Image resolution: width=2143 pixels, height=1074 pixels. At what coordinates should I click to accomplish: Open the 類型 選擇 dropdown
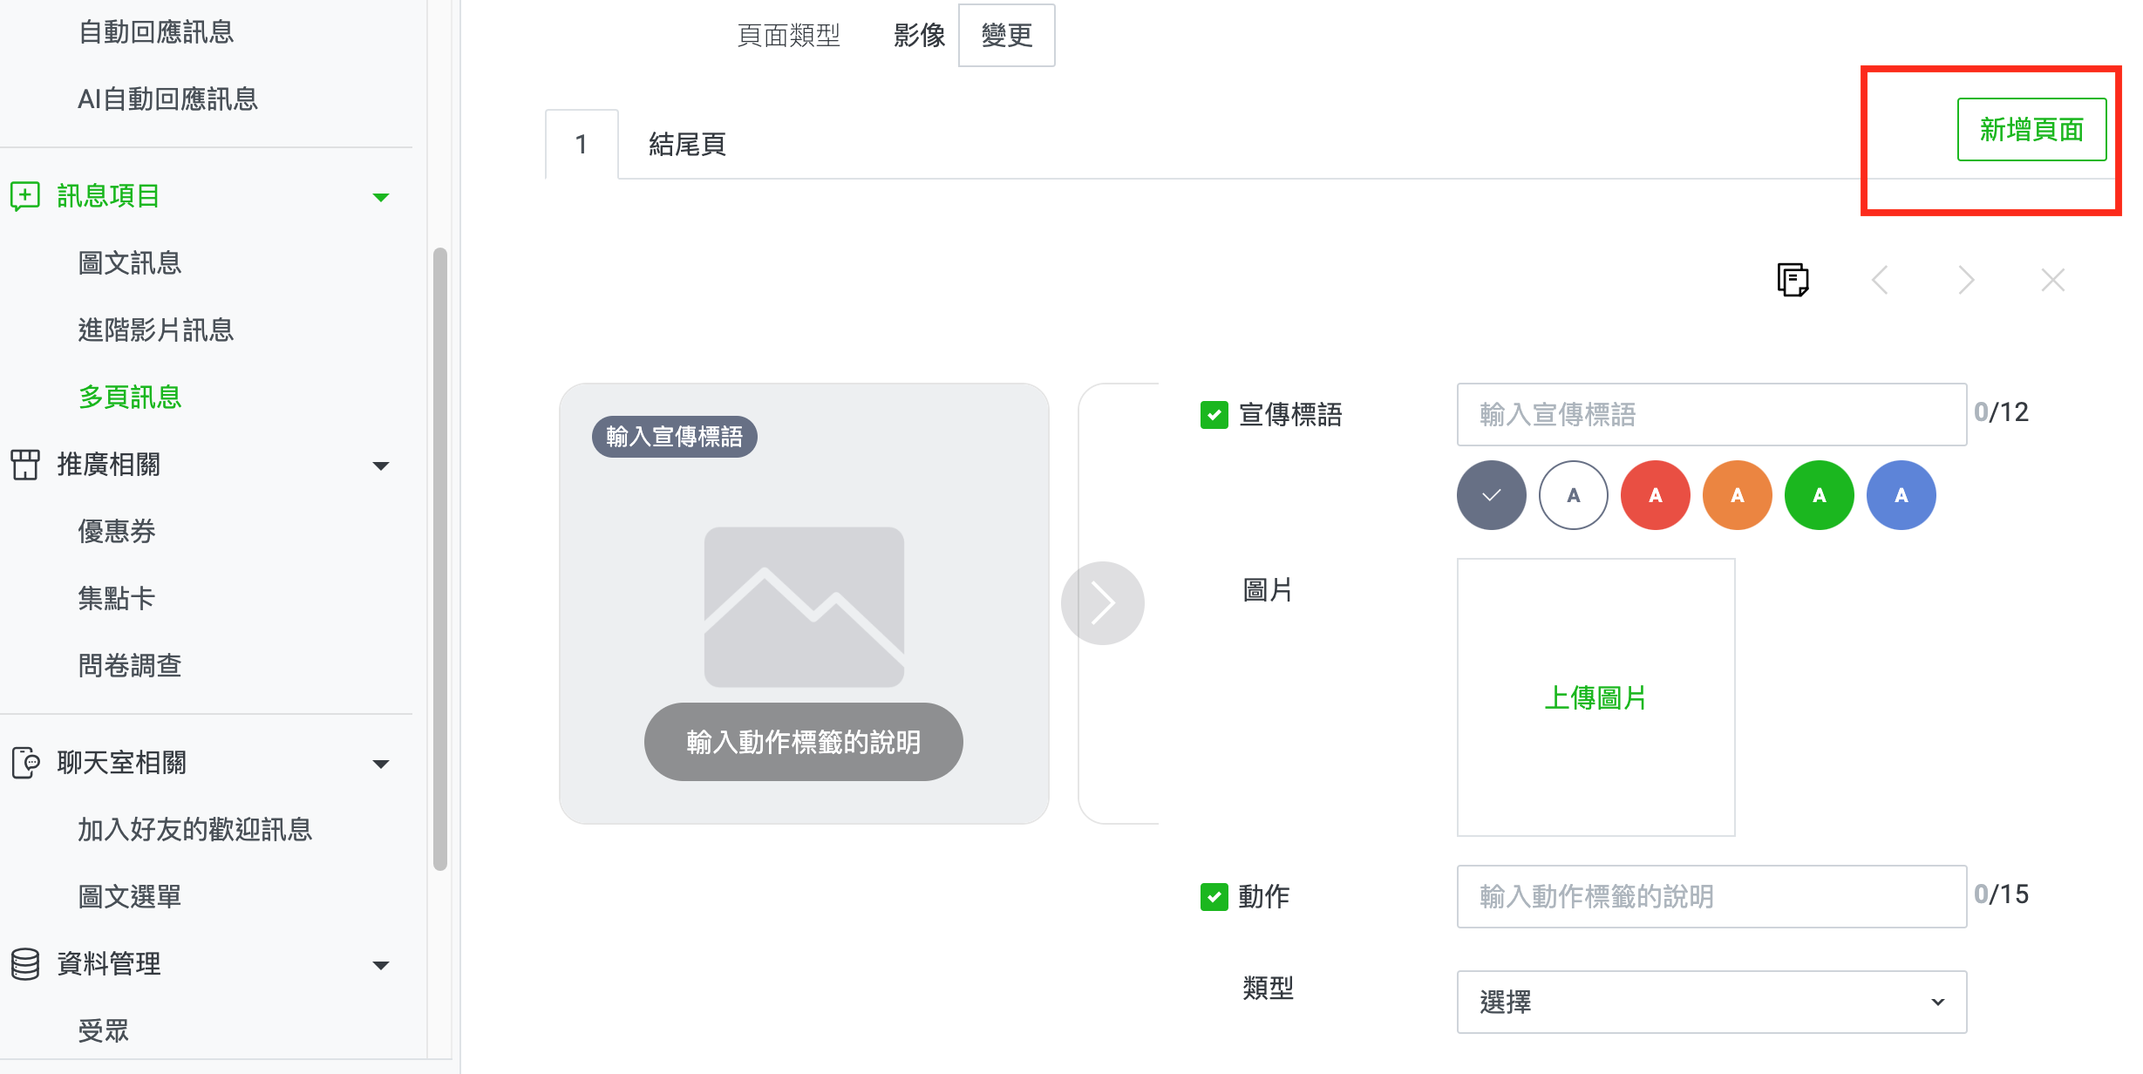1711,1003
